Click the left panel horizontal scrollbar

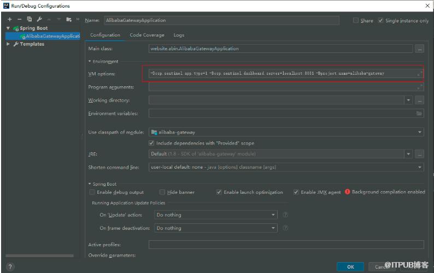point(39,256)
